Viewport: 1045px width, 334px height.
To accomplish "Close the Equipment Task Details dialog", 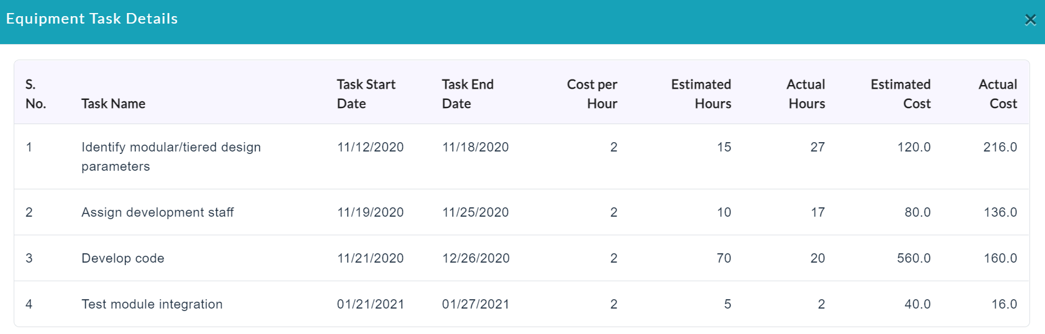I will pos(1030,20).
